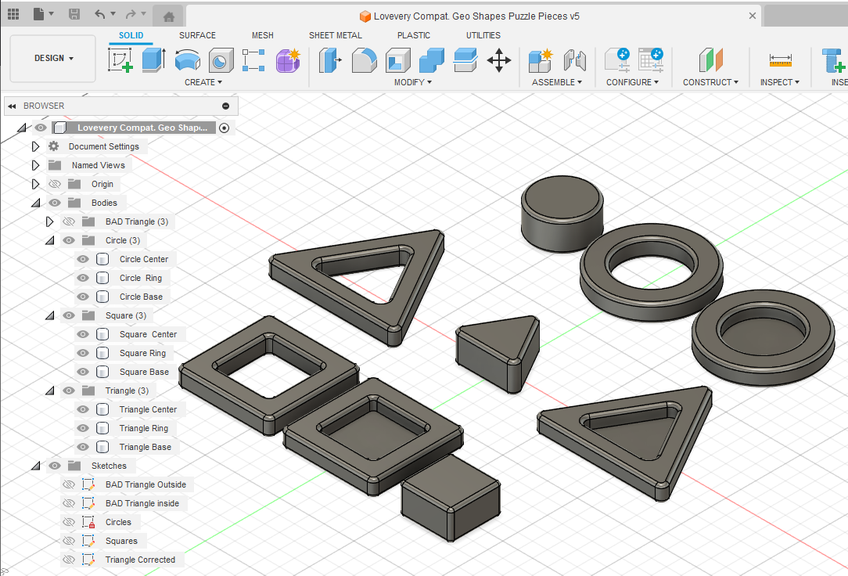
Task: Collapse the Bodies folder
Action: point(35,203)
